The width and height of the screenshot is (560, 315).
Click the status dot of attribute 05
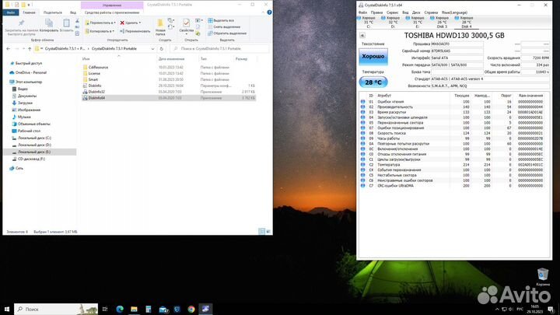[x=363, y=123]
